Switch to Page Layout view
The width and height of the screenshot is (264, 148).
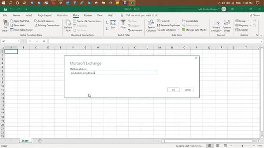(217, 146)
